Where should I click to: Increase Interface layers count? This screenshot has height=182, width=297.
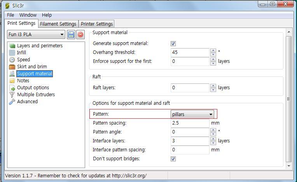213,139
